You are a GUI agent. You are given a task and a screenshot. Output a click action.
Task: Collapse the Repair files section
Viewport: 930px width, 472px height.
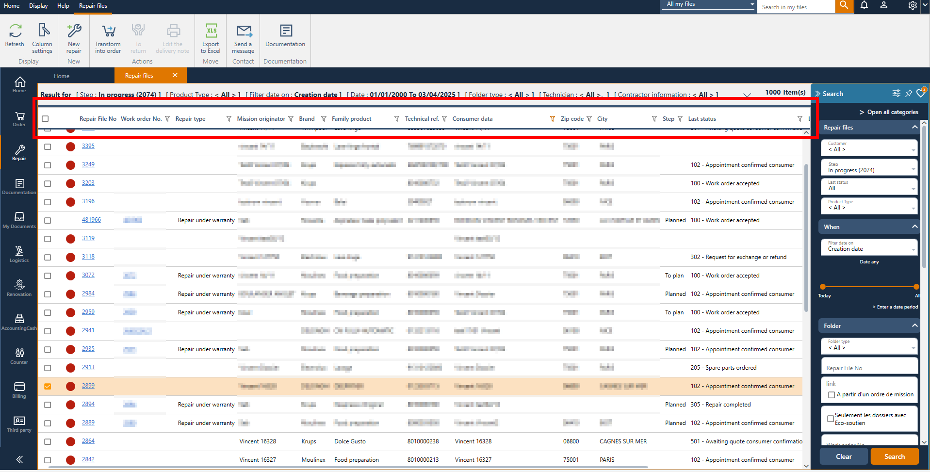click(x=914, y=127)
